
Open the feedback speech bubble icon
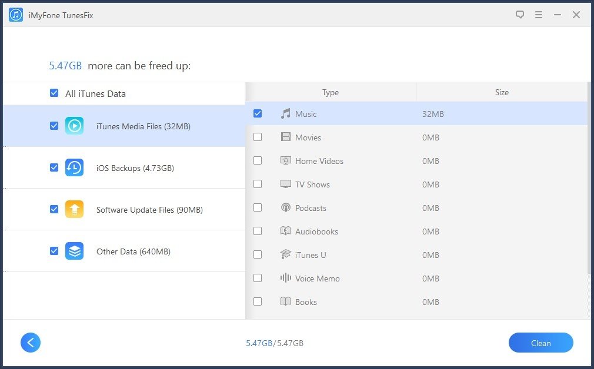click(520, 15)
